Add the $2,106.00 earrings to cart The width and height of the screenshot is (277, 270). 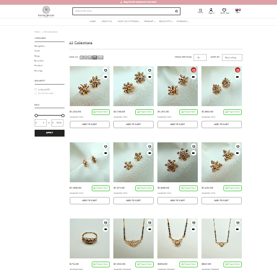(133, 124)
